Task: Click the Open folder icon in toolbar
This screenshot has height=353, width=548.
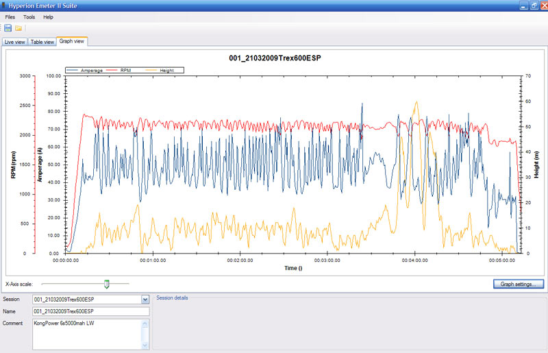Action: [x=18, y=28]
